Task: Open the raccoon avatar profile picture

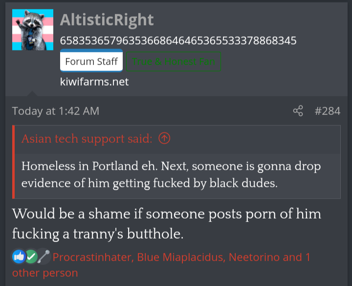Action: 33,30
